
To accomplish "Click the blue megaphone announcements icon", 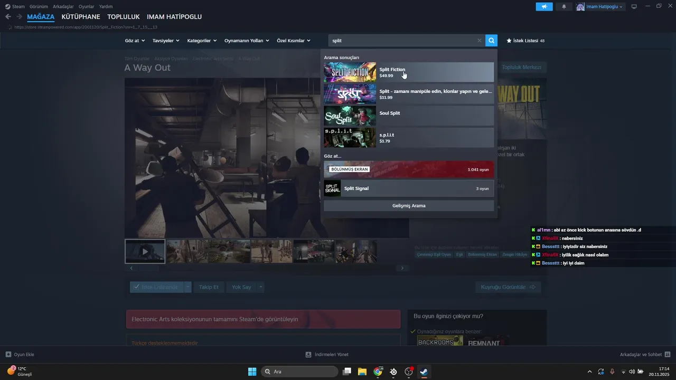I will 544,6.
